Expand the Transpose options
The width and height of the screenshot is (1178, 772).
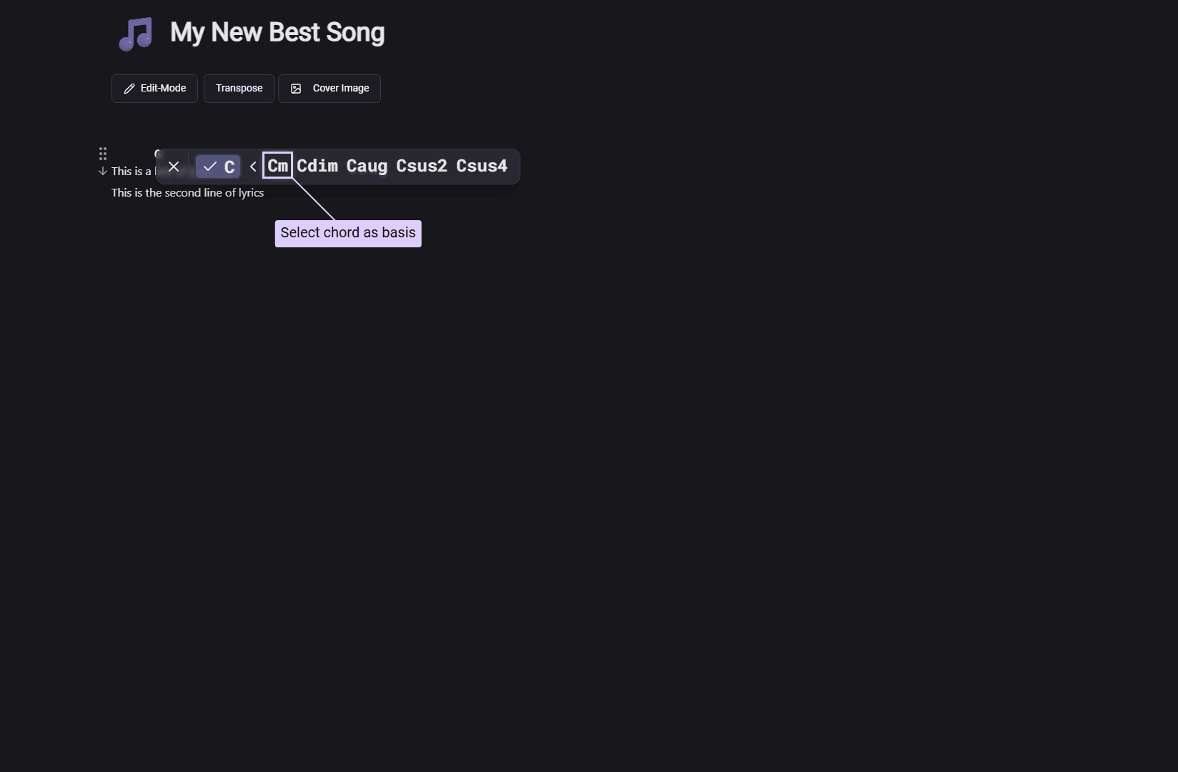(239, 88)
